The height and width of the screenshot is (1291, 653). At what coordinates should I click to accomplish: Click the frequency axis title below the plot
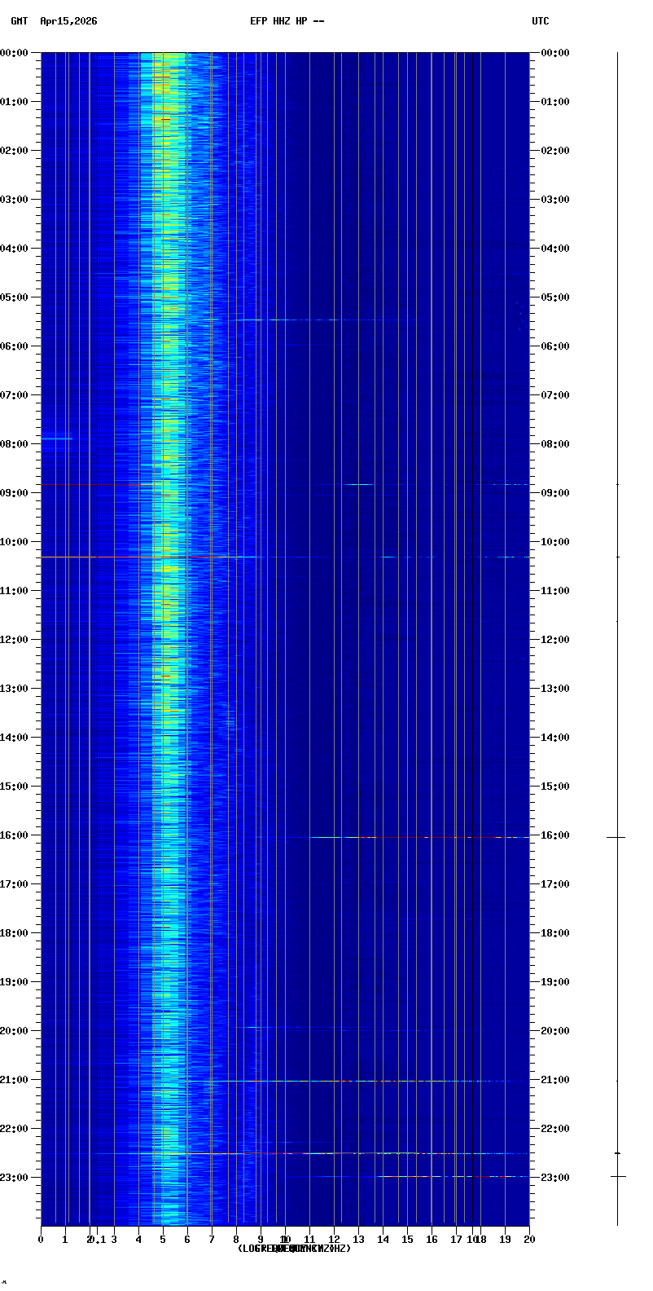click(x=293, y=1249)
